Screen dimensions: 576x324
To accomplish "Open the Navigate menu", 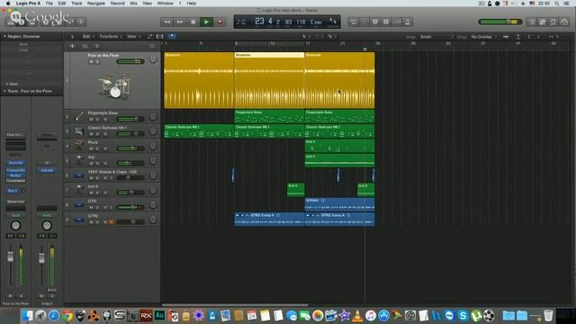I will click(96, 4).
